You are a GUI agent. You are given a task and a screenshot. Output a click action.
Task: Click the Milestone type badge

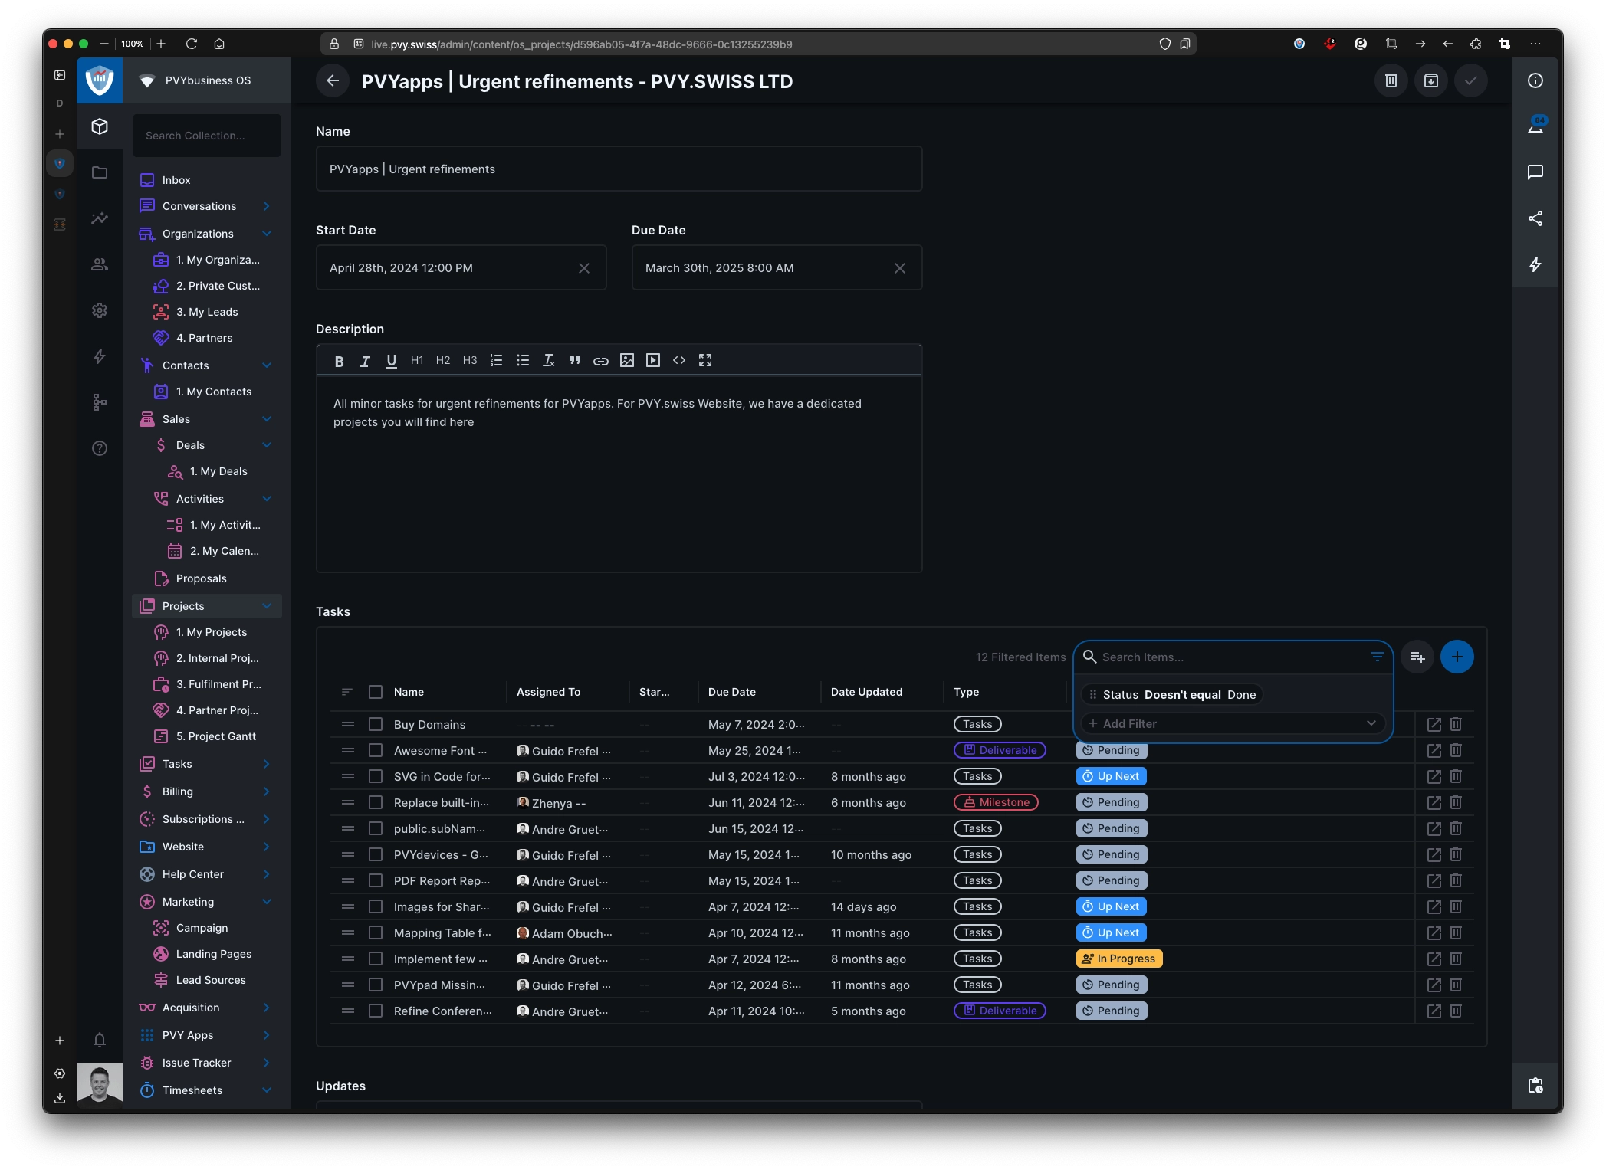996,802
